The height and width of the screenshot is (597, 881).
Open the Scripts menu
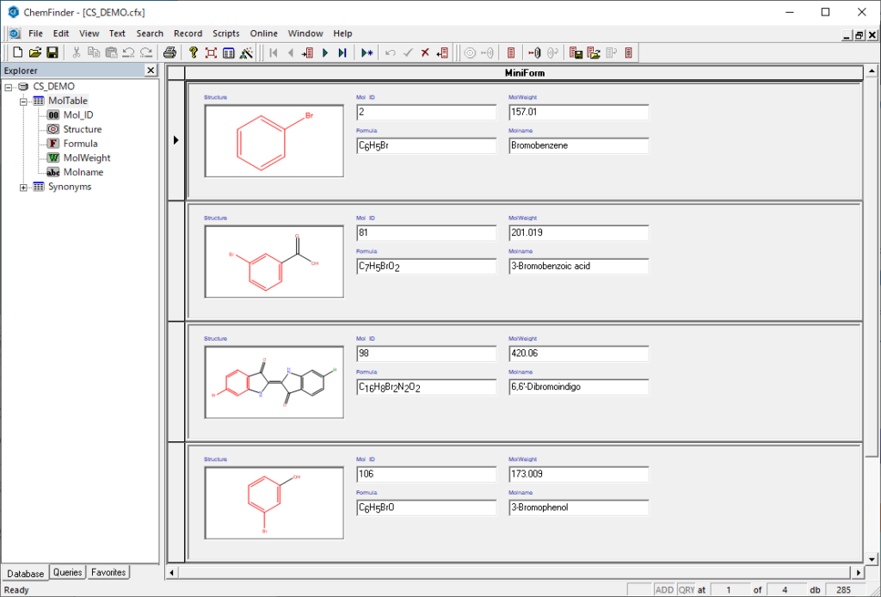pos(226,34)
